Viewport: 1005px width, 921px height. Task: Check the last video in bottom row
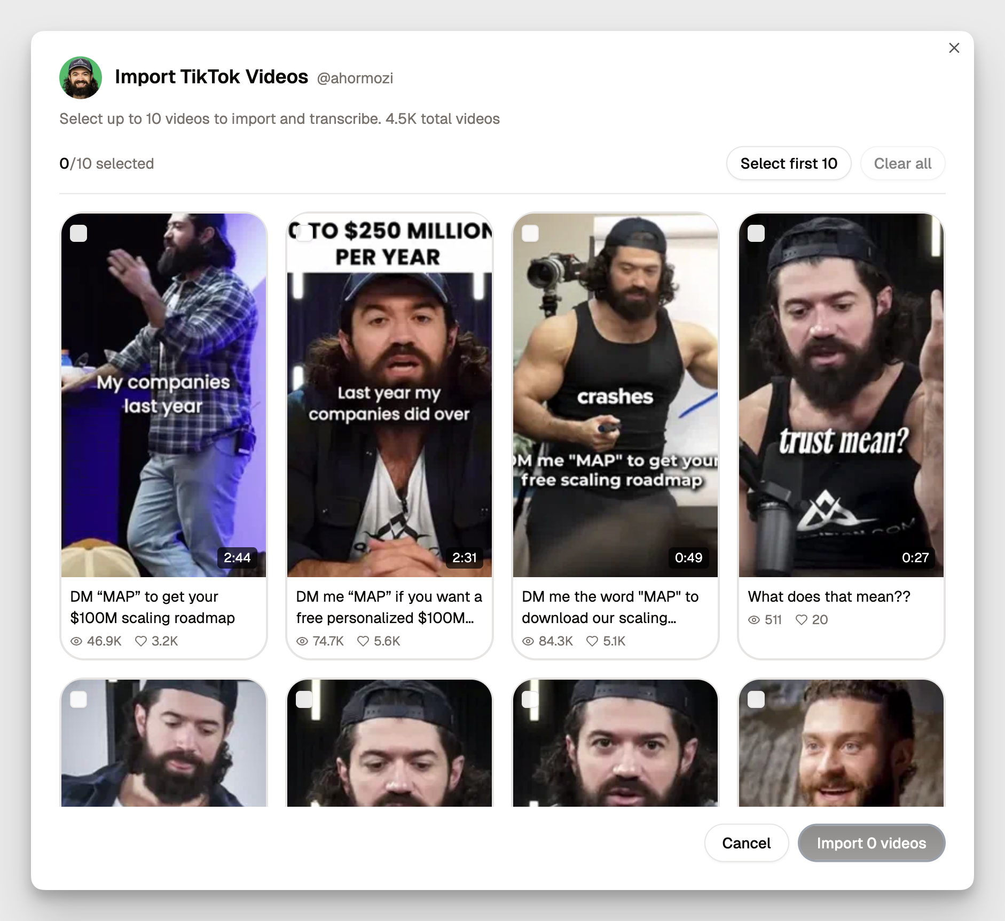(x=756, y=699)
